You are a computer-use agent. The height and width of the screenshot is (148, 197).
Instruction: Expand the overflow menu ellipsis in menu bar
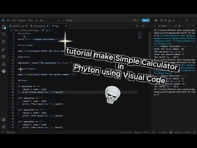coord(48,21)
